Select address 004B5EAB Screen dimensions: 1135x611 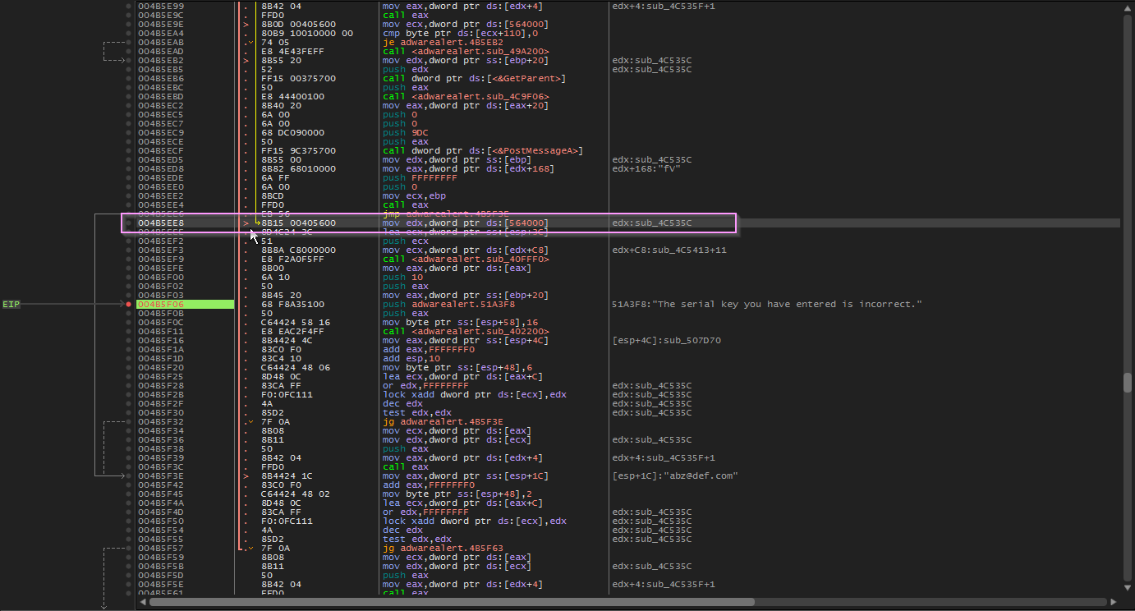[x=161, y=42]
